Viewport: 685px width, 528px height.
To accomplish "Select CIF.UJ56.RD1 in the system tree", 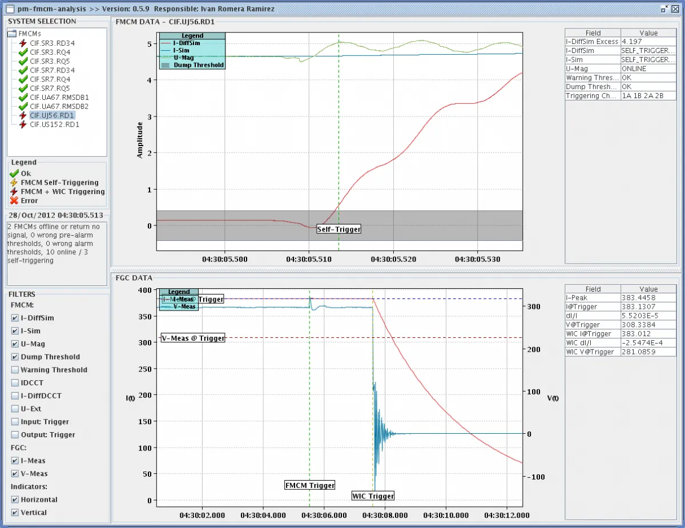I will (52, 115).
